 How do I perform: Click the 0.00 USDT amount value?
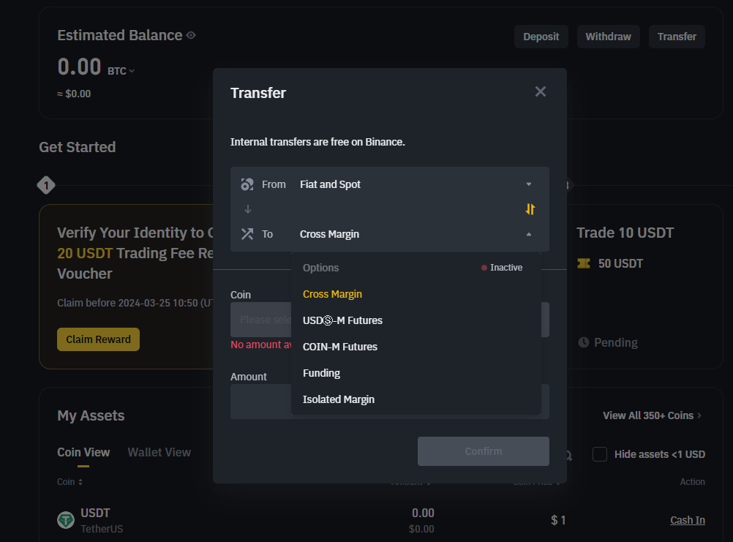tap(423, 513)
